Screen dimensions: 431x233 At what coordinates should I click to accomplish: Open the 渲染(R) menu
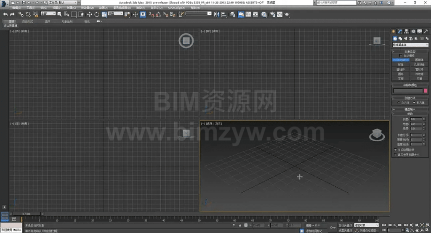click(x=141, y=8)
